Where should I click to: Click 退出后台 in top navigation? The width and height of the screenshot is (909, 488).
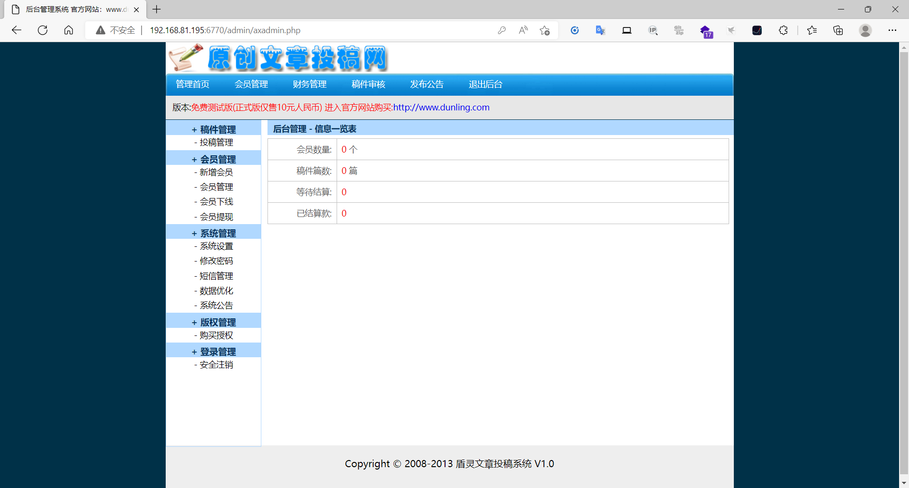coord(486,84)
